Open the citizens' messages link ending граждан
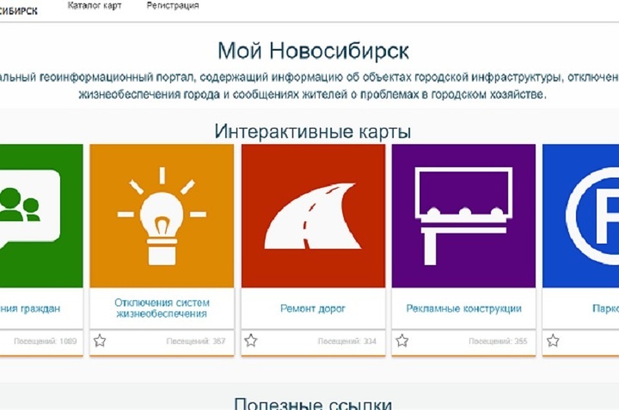 (x=30, y=309)
